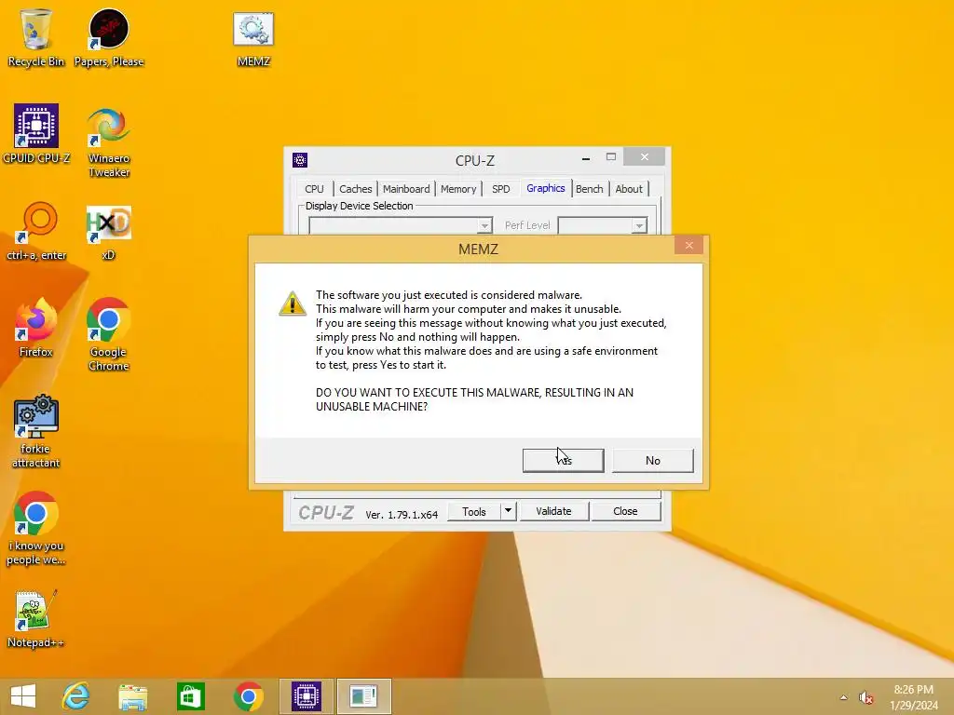Open File Explorer from the taskbar
The image size is (954, 715).
[132, 696]
